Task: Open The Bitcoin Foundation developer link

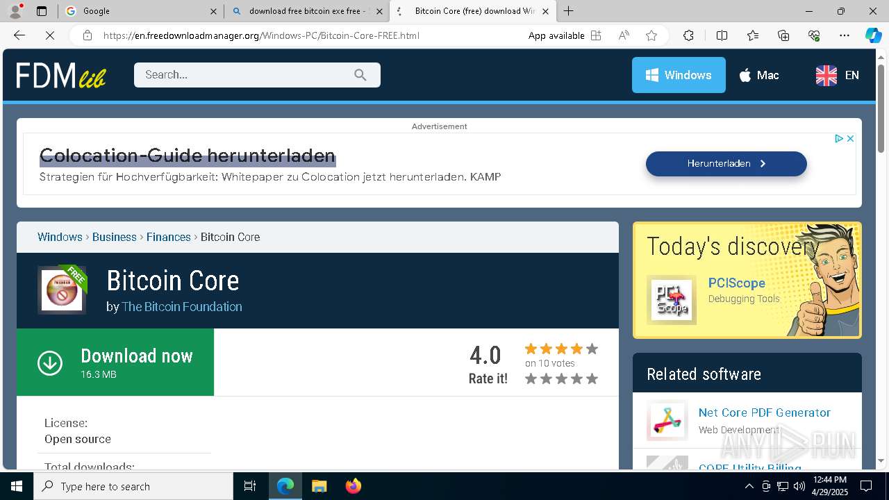Action: (182, 306)
